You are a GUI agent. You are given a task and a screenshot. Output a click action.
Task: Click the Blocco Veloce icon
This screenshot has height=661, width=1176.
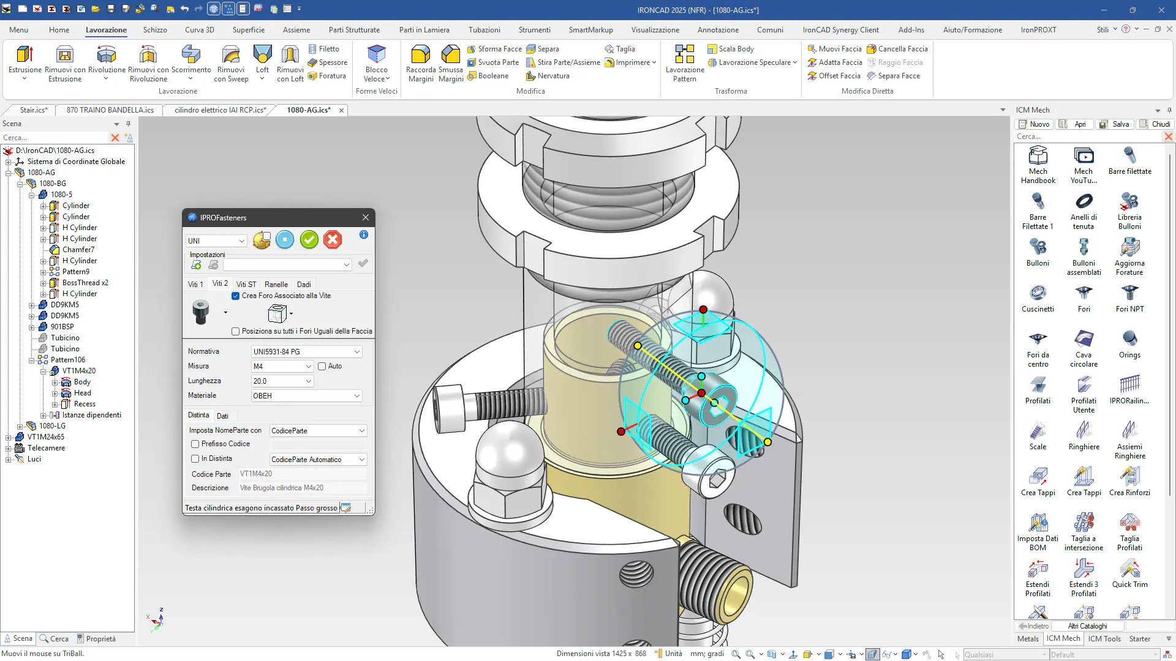[376, 55]
